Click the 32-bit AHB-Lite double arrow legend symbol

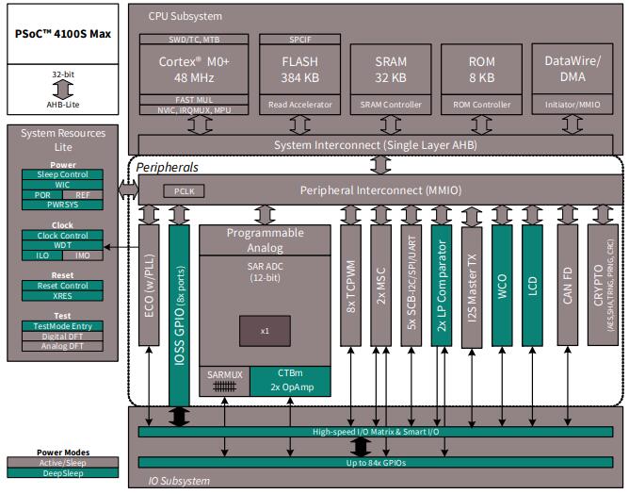pos(63,90)
